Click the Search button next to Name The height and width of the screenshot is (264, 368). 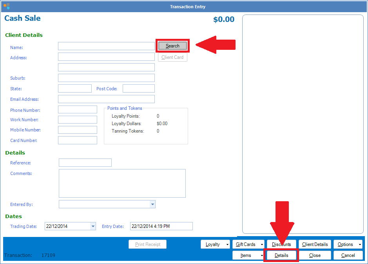pos(172,46)
